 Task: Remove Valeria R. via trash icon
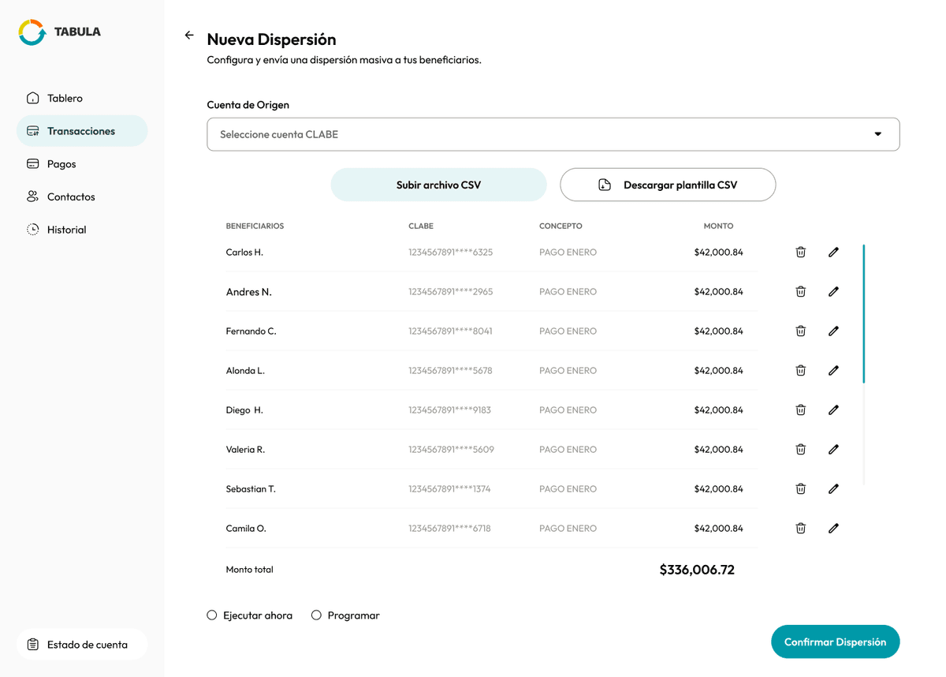[800, 449]
